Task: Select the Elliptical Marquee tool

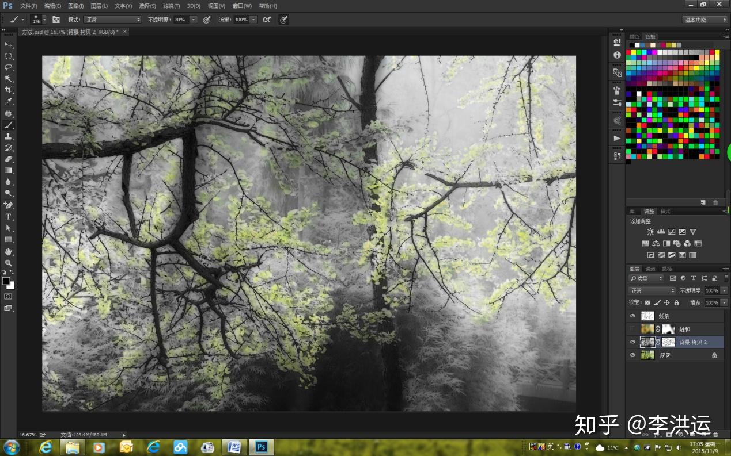Action: 8,56
